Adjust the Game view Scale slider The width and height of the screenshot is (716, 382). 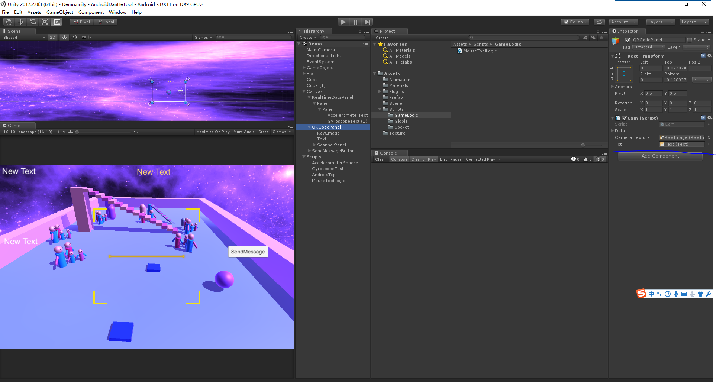coord(77,132)
